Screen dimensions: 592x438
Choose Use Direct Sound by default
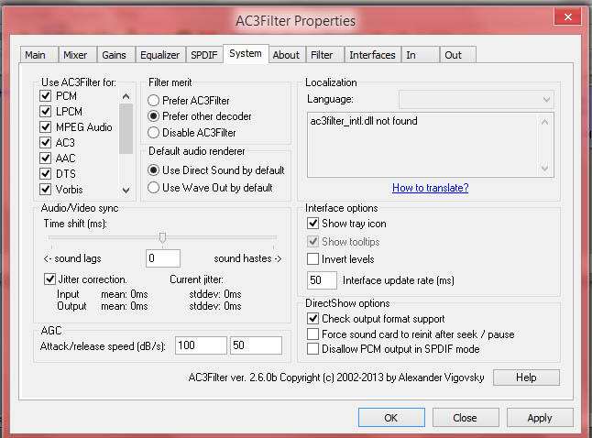(153, 170)
